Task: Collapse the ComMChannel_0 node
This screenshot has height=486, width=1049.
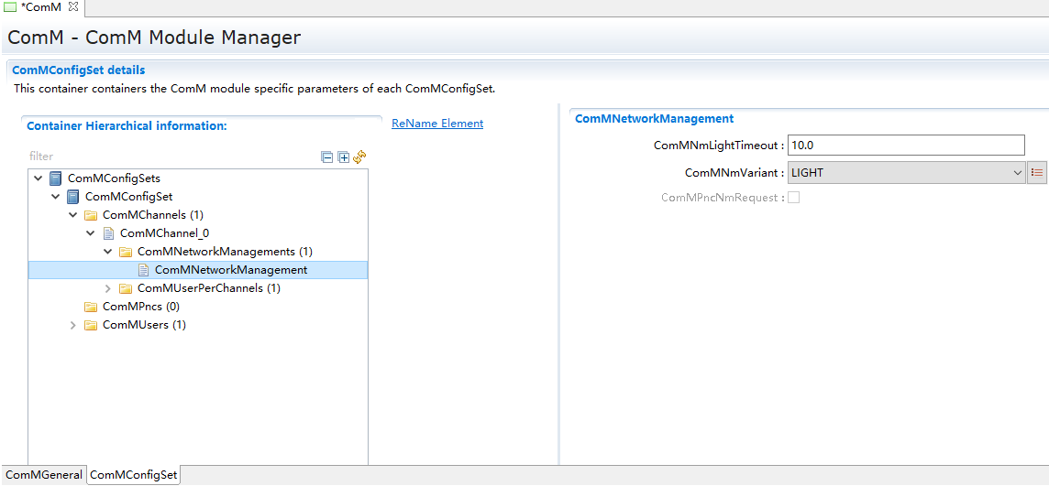Action: pos(91,233)
